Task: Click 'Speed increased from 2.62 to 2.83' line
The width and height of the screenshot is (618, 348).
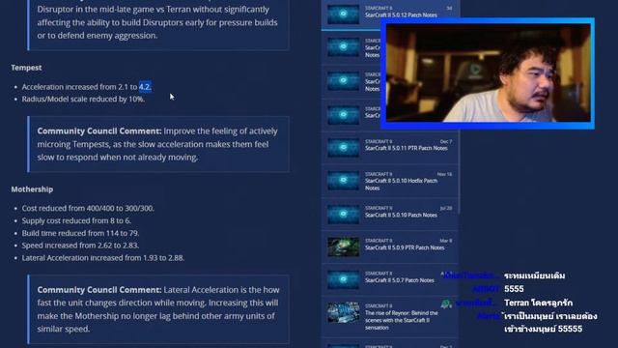Action: point(80,246)
